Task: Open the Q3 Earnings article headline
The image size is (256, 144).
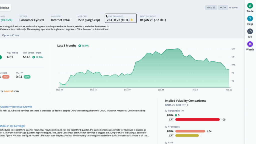Action: click(13, 126)
